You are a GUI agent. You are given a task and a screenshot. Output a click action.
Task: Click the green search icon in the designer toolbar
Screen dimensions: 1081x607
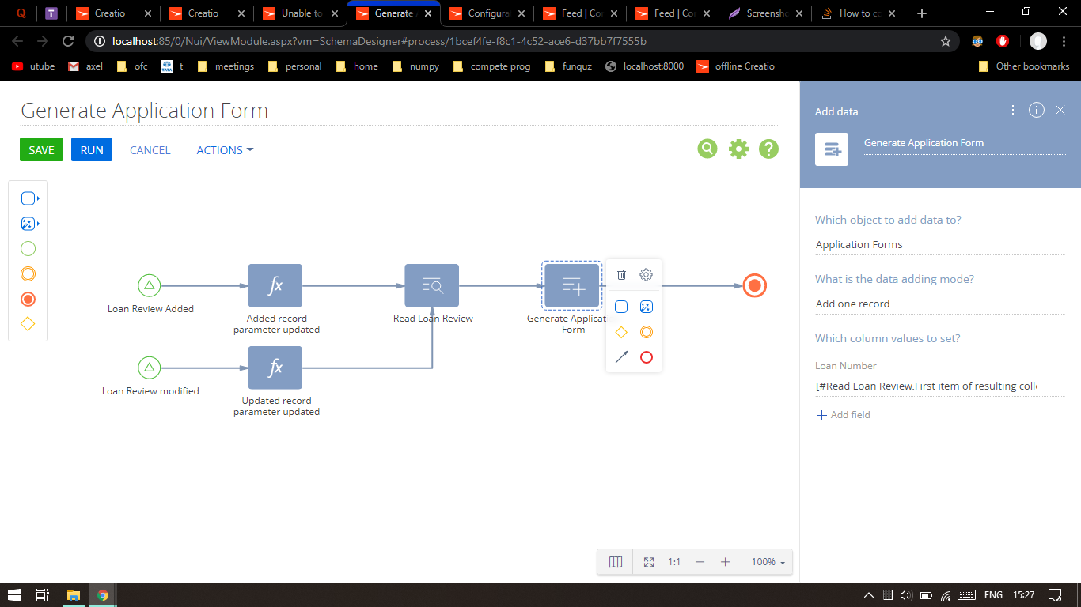pyautogui.click(x=707, y=149)
